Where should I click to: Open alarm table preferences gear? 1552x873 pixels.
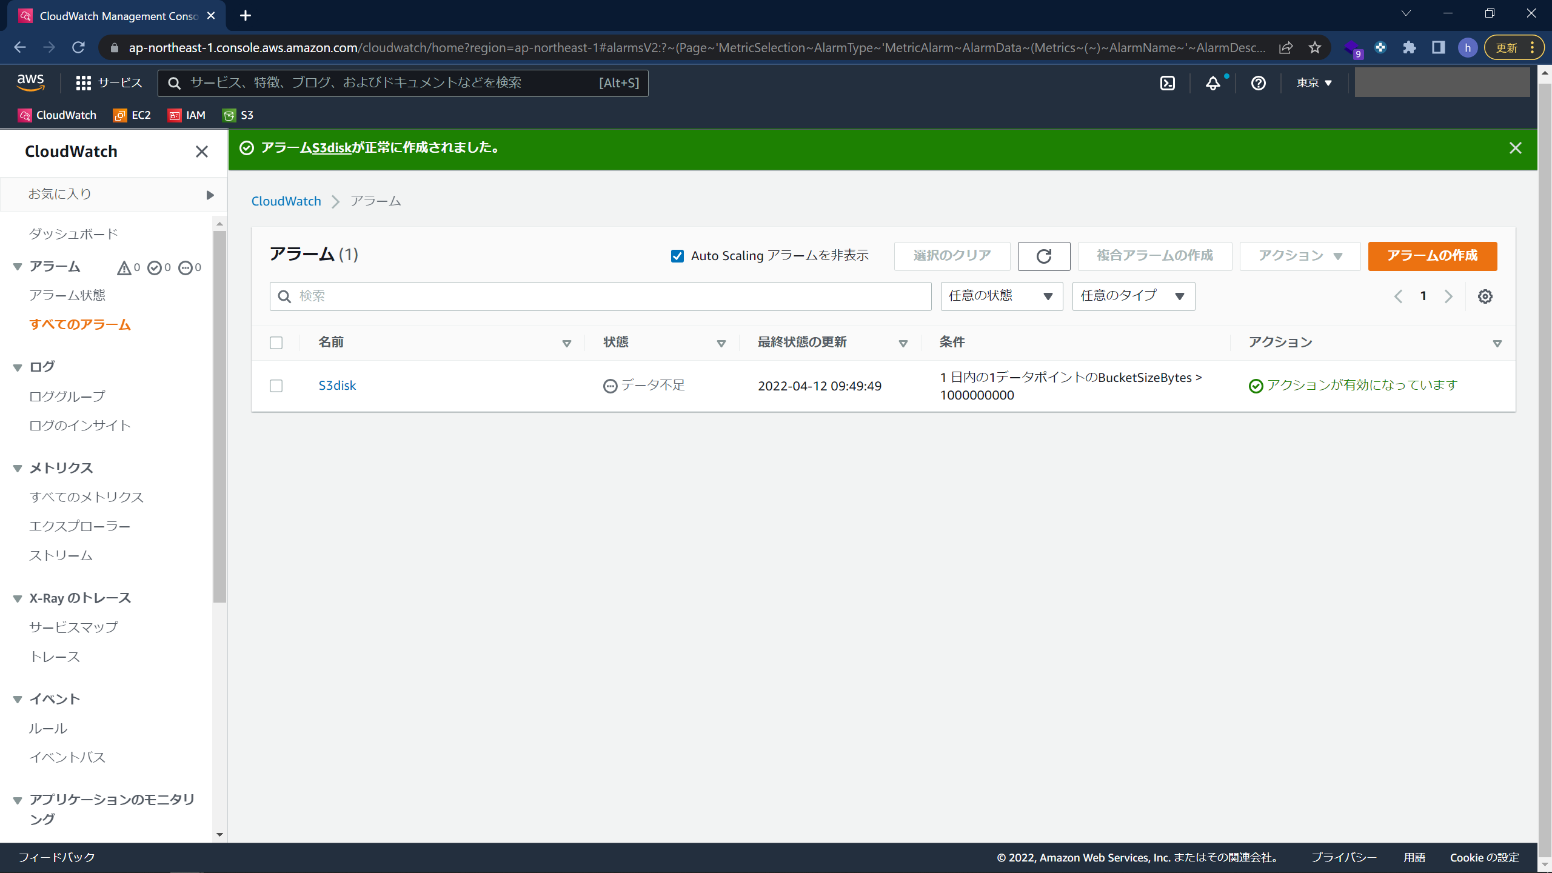tap(1485, 296)
